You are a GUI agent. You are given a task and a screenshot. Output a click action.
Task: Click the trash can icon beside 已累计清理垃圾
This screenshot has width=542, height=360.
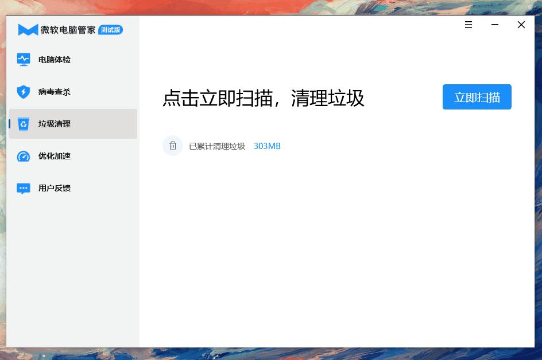tap(173, 146)
